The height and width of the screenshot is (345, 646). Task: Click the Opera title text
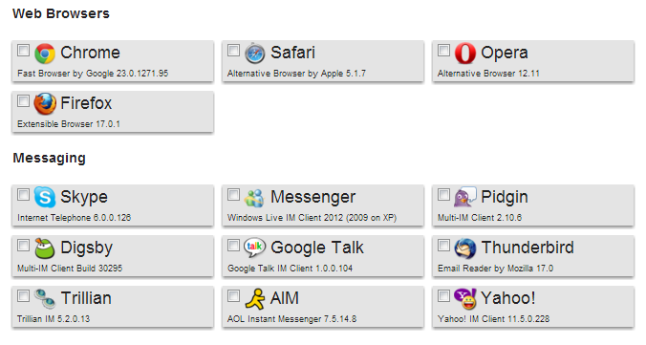[x=505, y=53]
